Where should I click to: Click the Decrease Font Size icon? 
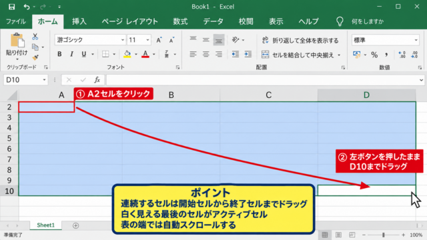(x=171, y=40)
